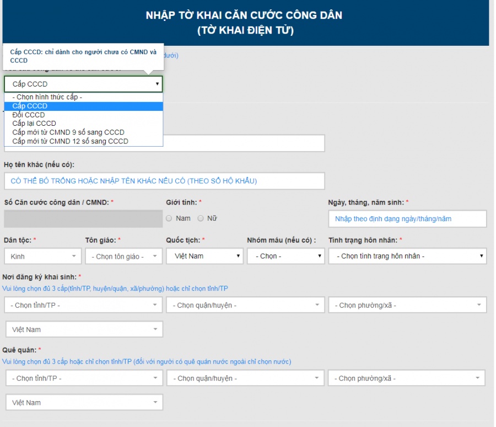Open the Chọn tình trạng hôn nhân dropdown
This screenshot has height=427, width=496.
click(x=407, y=256)
